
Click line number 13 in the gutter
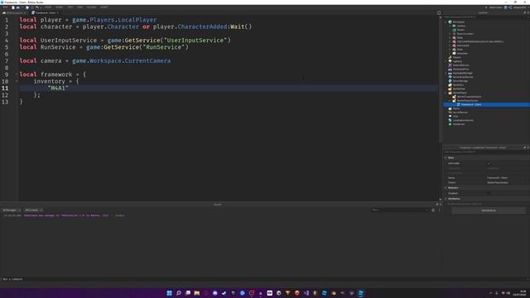[x=5, y=102]
